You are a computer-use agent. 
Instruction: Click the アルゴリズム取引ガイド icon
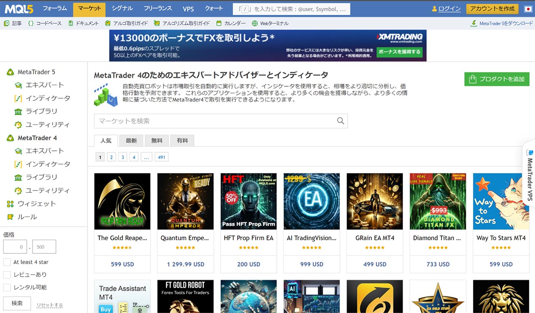(157, 23)
